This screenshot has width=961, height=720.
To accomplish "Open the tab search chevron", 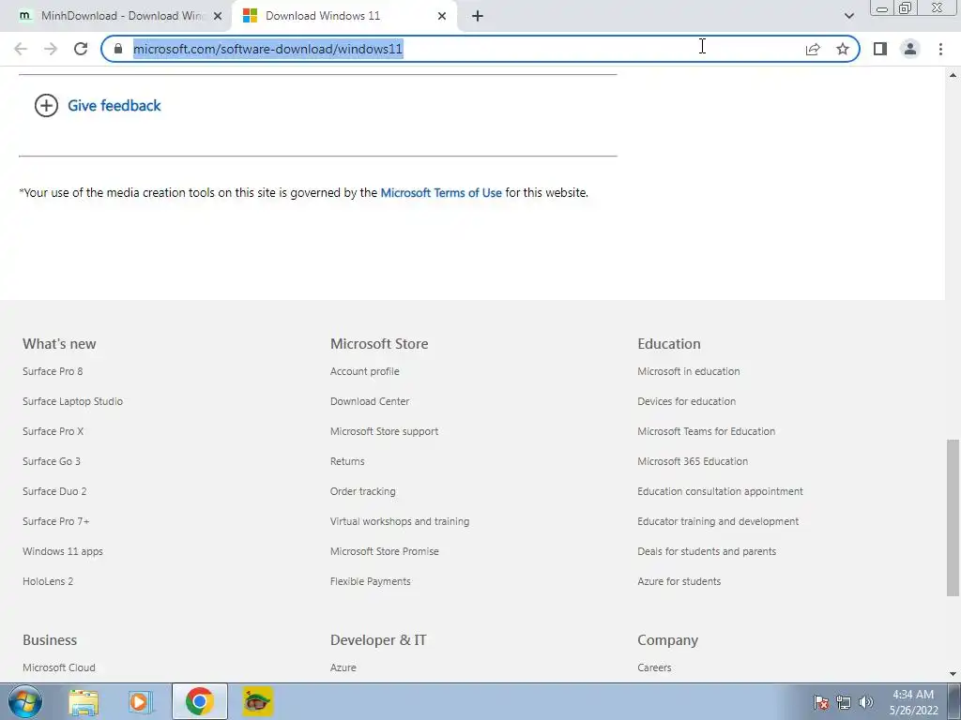I will click(848, 16).
